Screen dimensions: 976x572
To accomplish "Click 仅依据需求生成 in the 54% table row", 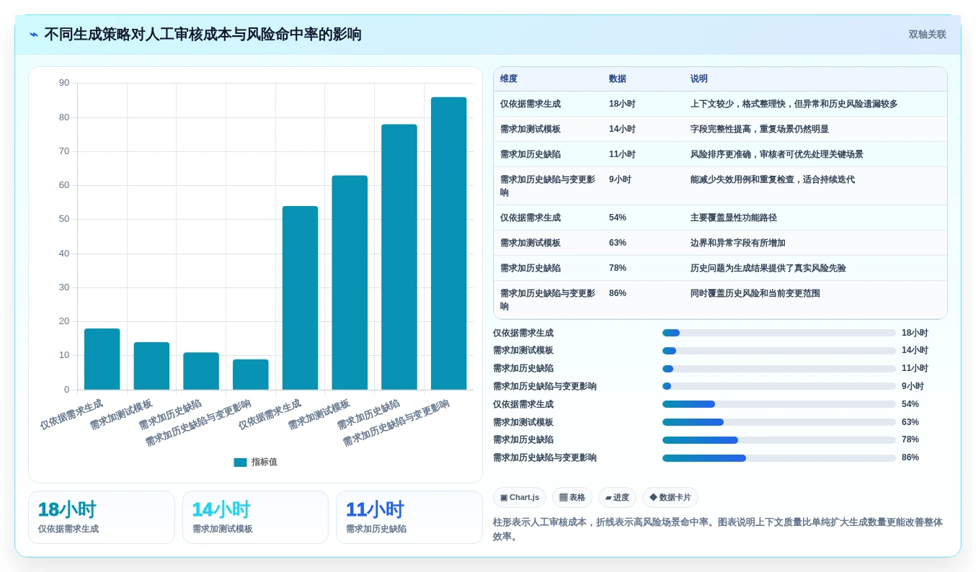I will pos(531,218).
